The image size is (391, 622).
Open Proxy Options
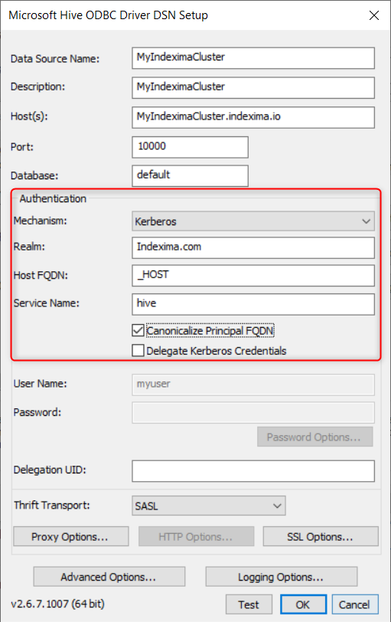click(71, 537)
